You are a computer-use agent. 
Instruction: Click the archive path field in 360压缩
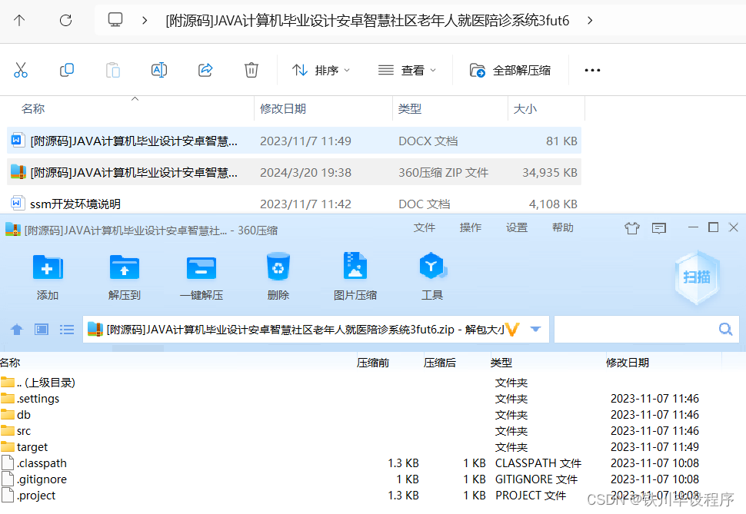click(316, 329)
